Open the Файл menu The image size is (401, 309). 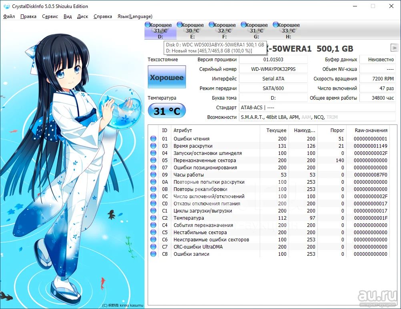[9, 16]
